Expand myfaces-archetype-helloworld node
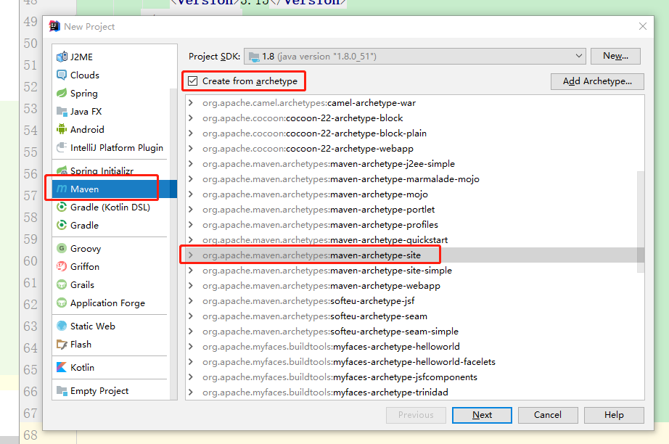 [x=191, y=346]
